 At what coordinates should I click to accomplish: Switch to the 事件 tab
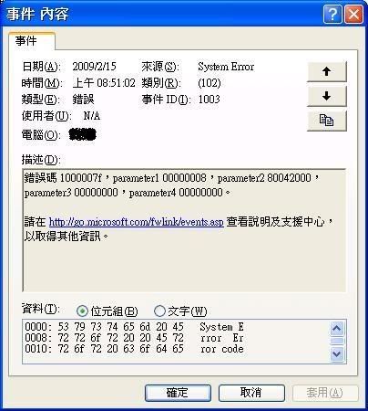click(26, 40)
